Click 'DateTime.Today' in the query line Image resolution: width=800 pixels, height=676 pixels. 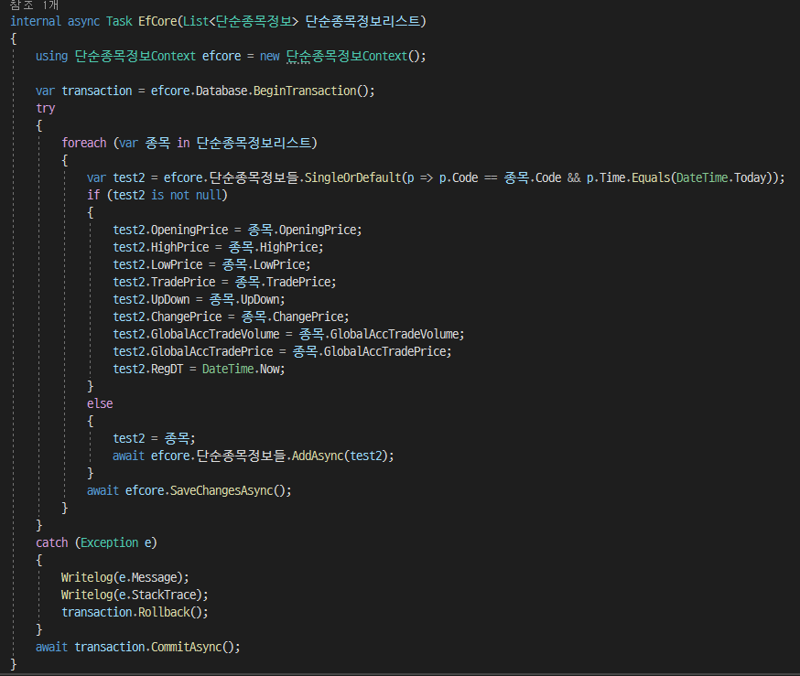click(x=721, y=177)
